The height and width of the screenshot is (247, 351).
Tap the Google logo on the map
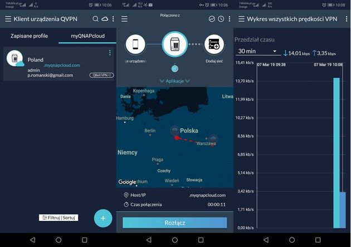[127, 182]
